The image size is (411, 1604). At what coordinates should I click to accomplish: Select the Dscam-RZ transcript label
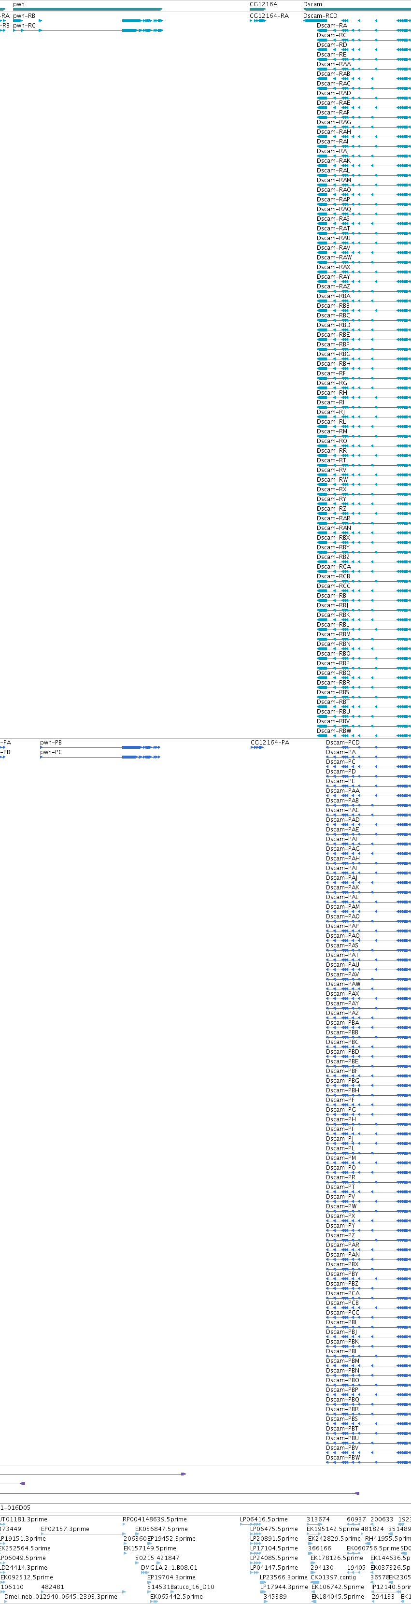331,509
